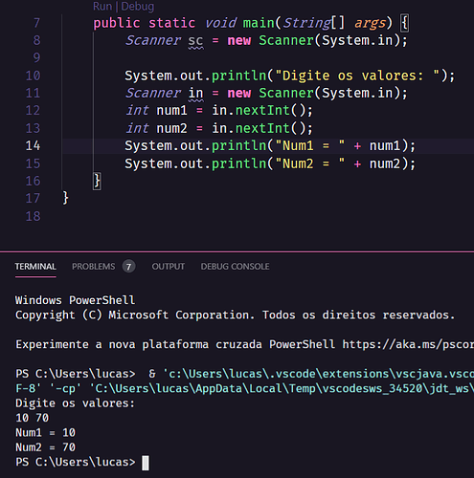This screenshot has width=474, height=478.
Task: Click the opening brace after args on line 7
Action: [404, 23]
